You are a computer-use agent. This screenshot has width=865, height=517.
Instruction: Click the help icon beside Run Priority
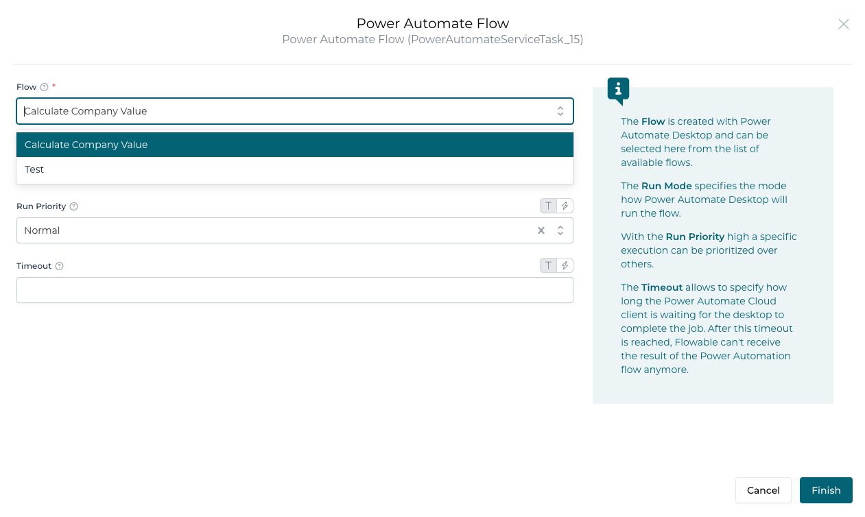(75, 206)
